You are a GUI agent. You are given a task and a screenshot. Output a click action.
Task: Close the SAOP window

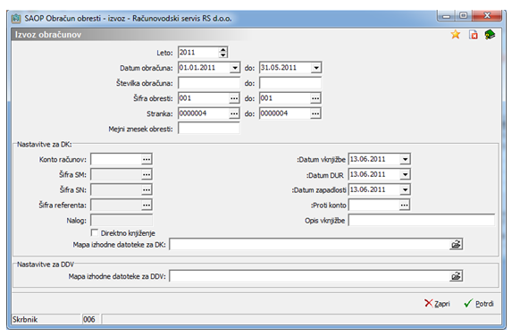[487, 15]
